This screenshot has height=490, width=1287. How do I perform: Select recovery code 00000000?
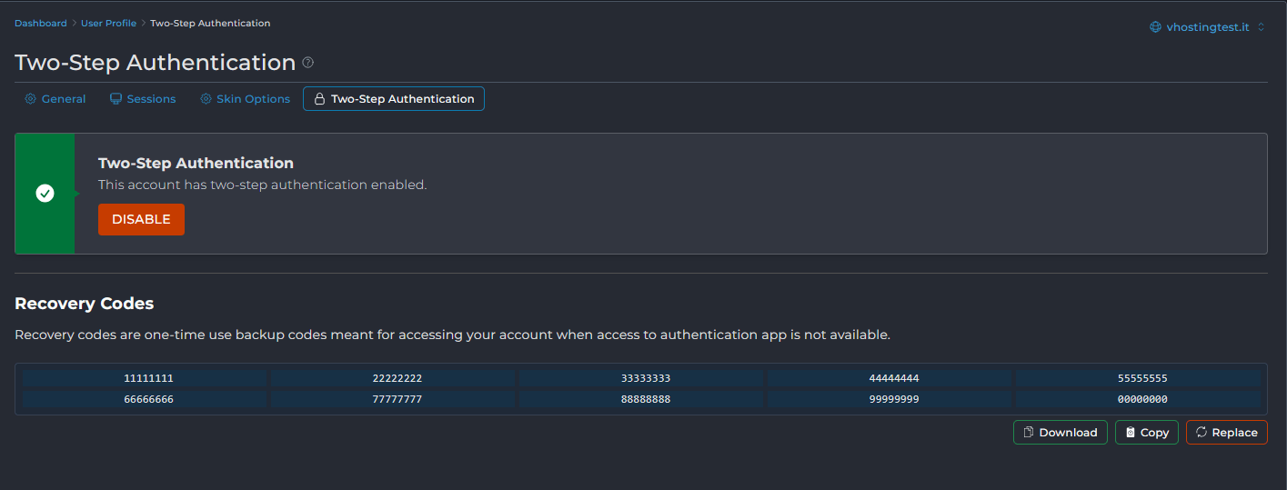[x=1142, y=399]
